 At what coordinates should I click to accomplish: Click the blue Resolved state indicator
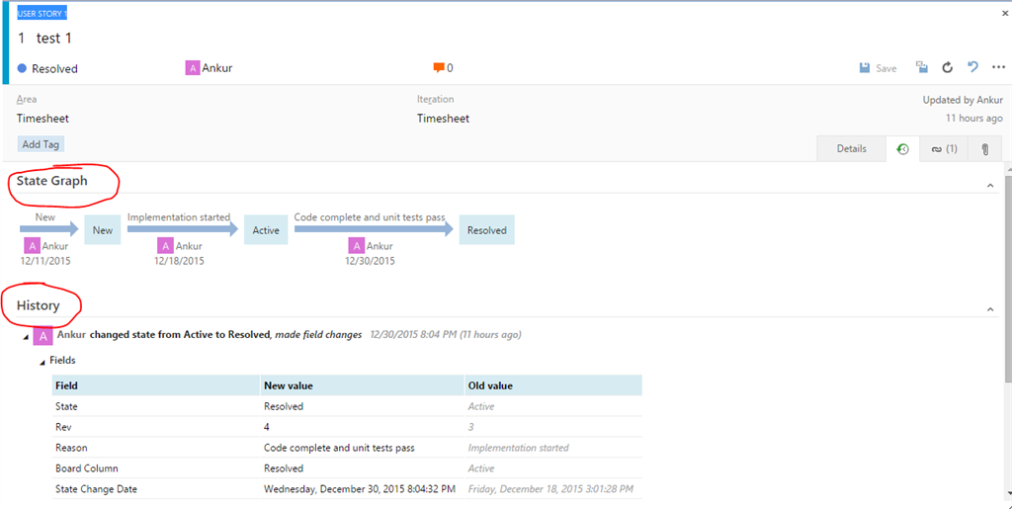click(x=22, y=68)
